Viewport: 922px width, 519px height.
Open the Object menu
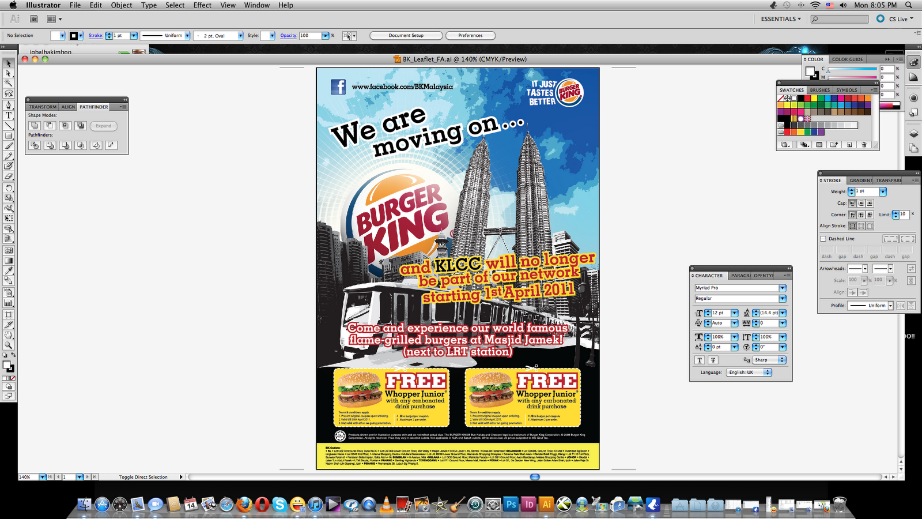(x=122, y=5)
